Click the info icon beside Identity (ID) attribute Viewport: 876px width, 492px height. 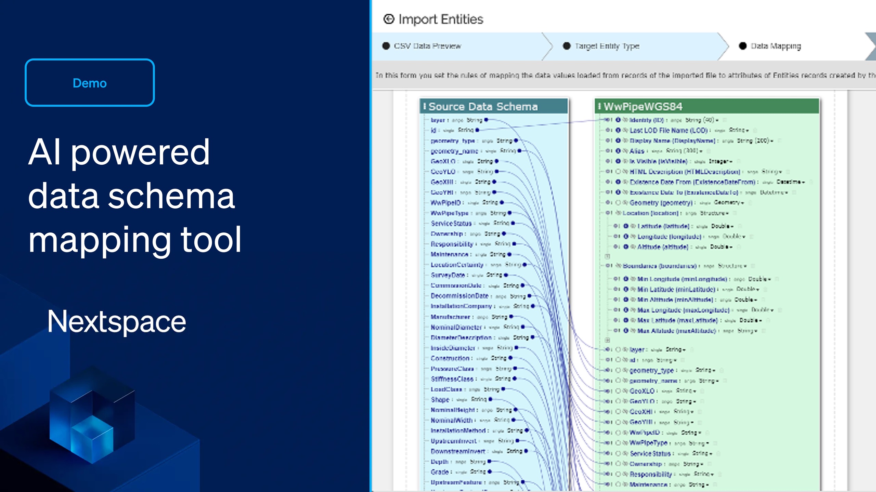click(619, 120)
